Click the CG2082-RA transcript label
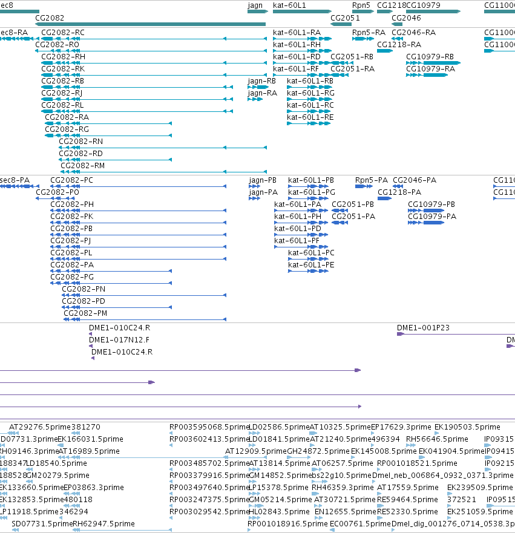This screenshot has height=533, width=515. [67, 117]
